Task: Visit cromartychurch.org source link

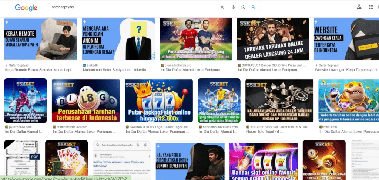Action: coord(178,65)
